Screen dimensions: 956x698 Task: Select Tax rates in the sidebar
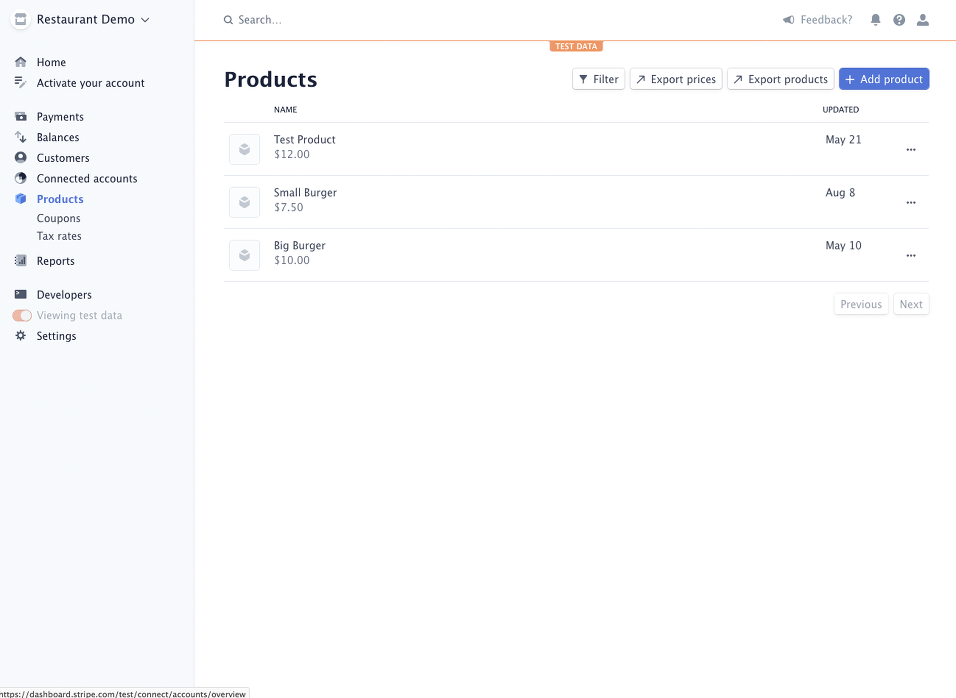[x=59, y=236]
